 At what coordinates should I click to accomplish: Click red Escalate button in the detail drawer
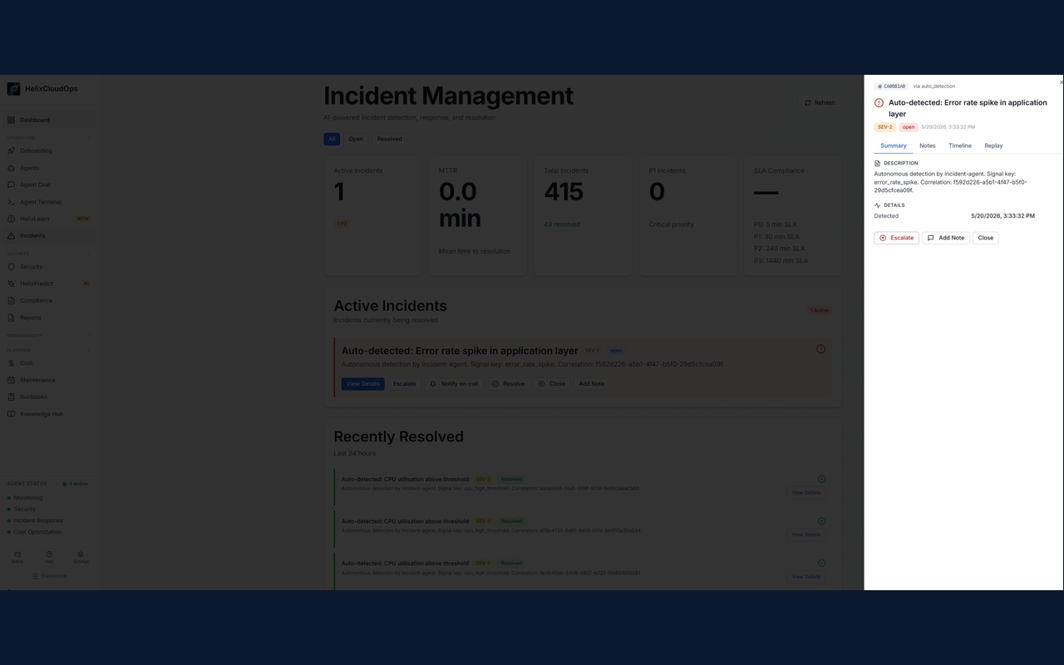click(x=896, y=238)
